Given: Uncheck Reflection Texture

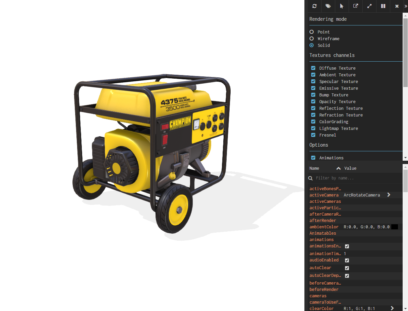Looking at the screenshot, I should [313, 108].
